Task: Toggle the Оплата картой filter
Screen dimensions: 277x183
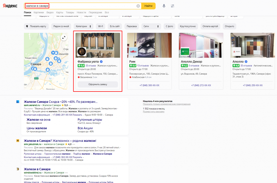Action: point(210,26)
